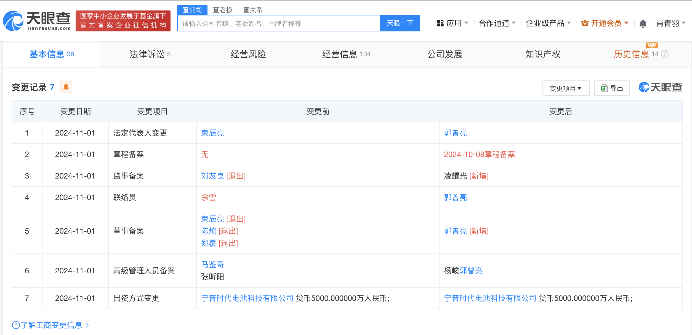This screenshot has width=692, height=335.
Task: Switch to the 经营信息 tab
Action: 346,54
